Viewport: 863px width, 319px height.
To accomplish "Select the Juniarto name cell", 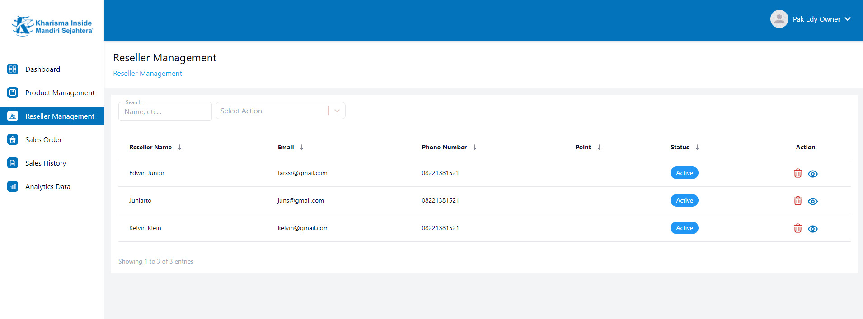I will [140, 200].
